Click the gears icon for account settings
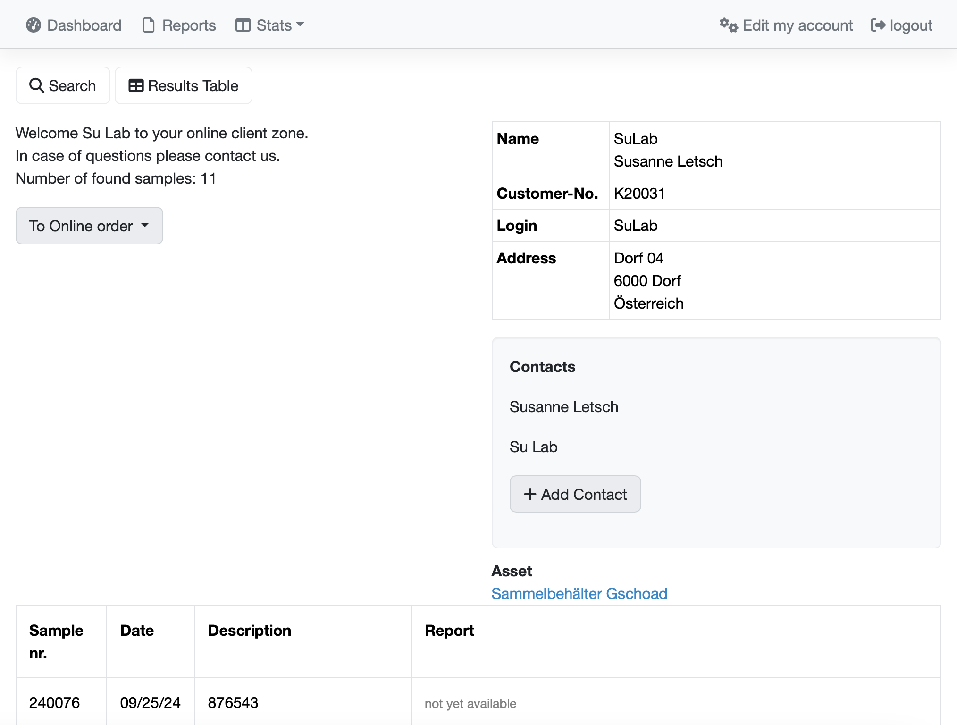 click(x=728, y=25)
